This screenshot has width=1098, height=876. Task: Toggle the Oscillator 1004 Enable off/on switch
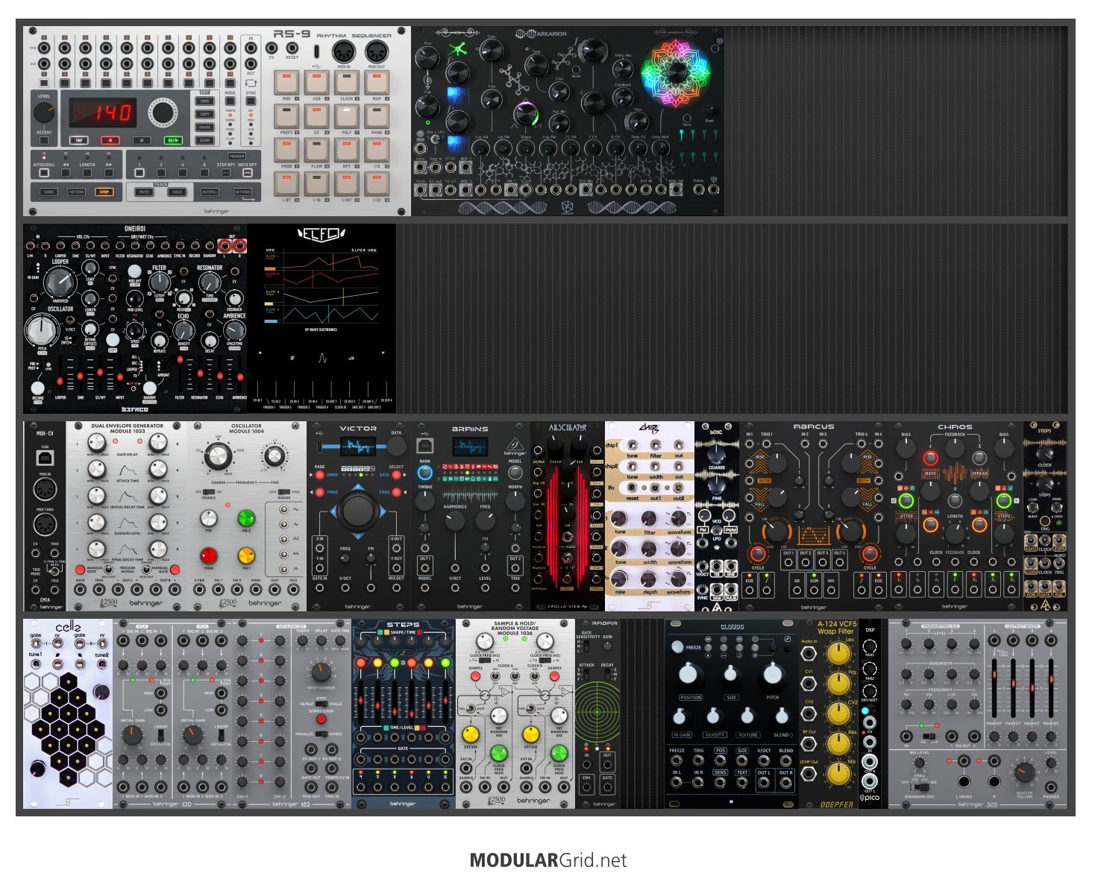click(209, 492)
